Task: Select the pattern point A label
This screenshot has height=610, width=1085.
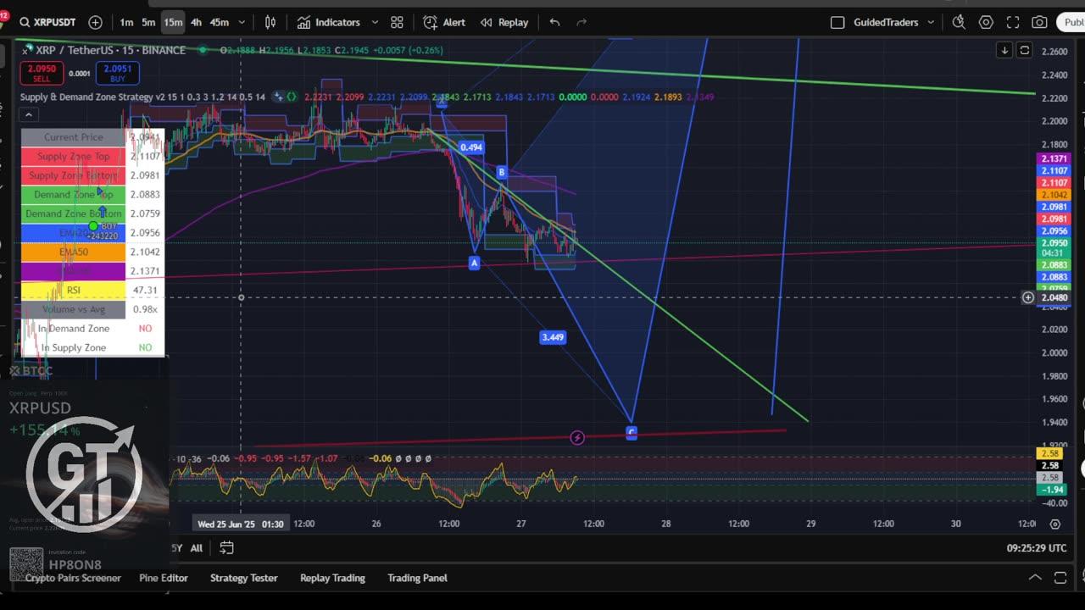Action: tap(474, 263)
